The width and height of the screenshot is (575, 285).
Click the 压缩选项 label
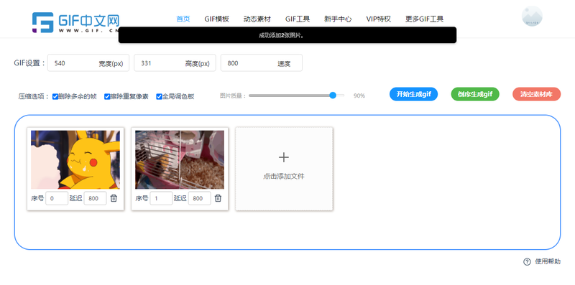pos(34,97)
